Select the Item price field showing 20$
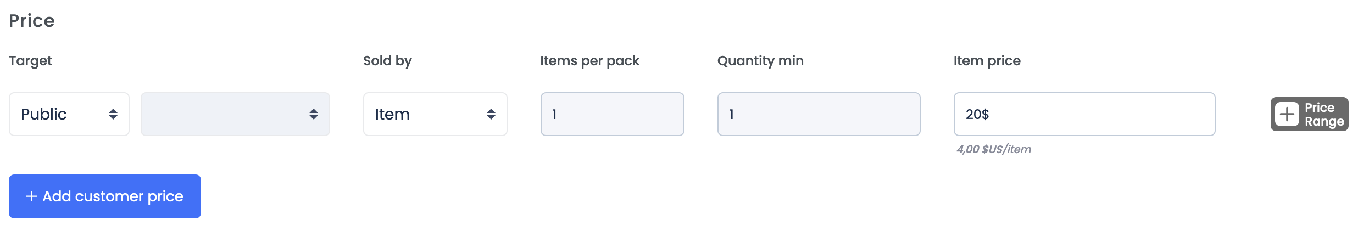 (x=1084, y=114)
